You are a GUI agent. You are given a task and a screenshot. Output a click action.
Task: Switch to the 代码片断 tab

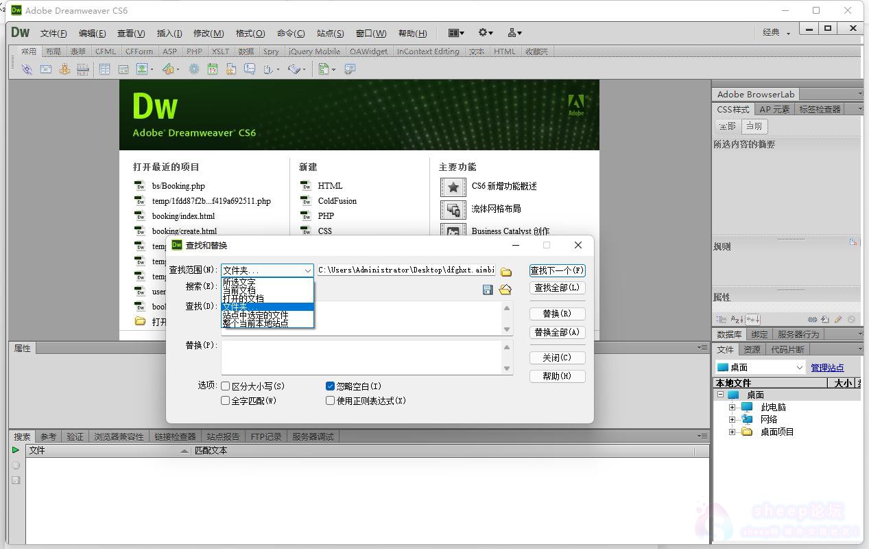point(787,349)
